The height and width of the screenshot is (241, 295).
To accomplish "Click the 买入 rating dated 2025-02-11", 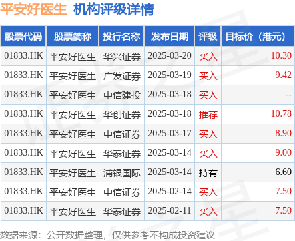I will tap(208, 212).
